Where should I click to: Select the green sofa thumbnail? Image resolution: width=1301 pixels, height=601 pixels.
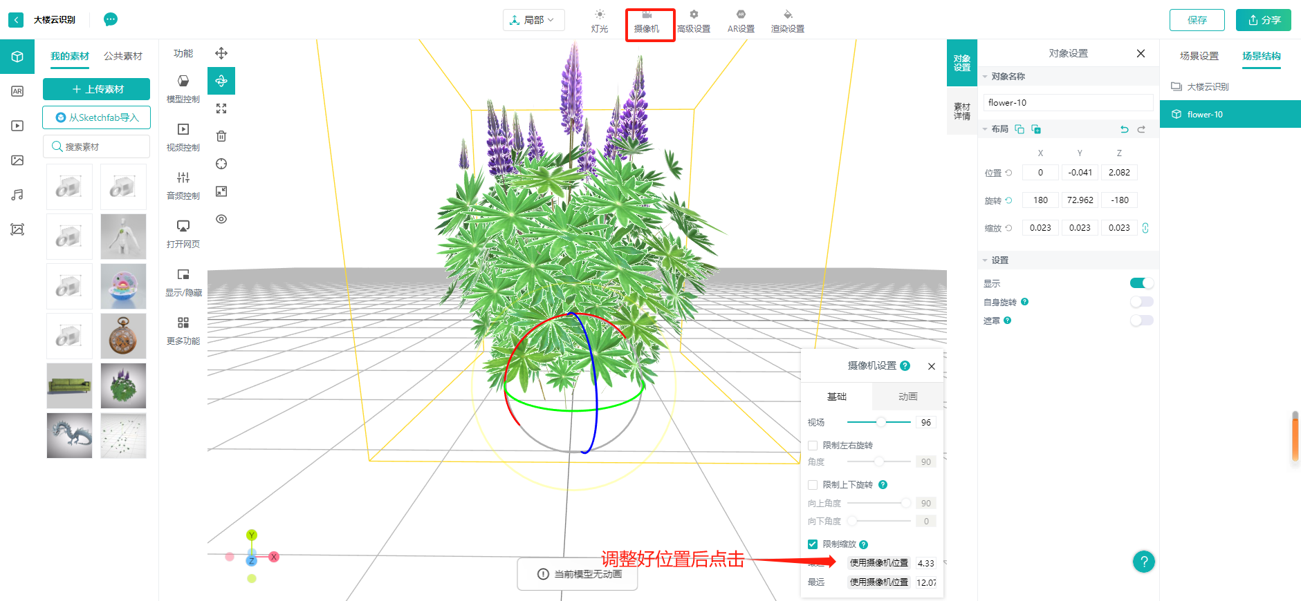pos(69,385)
